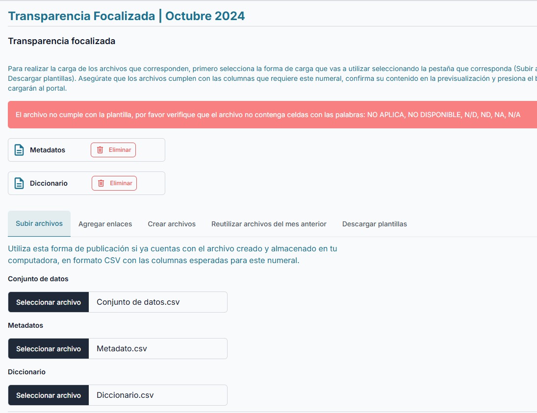Click the Diccionario.csv file name field
This screenshot has width=537, height=413.
pyautogui.click(x=157, y=395)
